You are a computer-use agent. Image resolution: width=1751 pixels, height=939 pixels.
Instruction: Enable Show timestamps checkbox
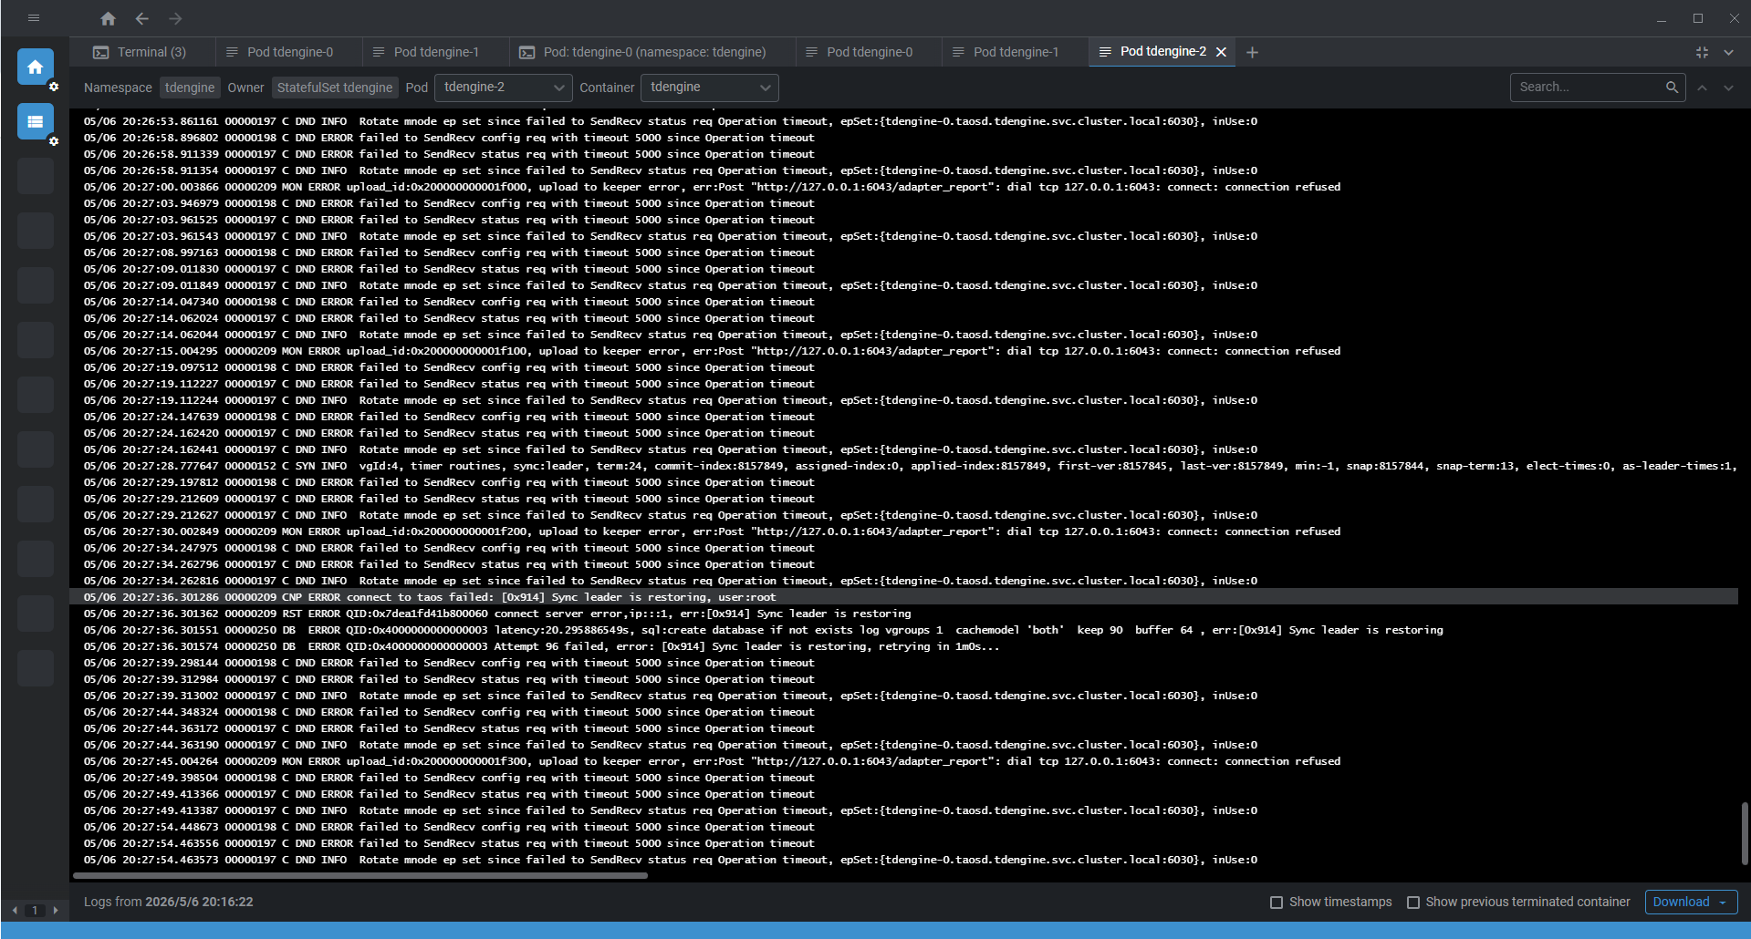pyautogui.click(x=1277, y=903)
